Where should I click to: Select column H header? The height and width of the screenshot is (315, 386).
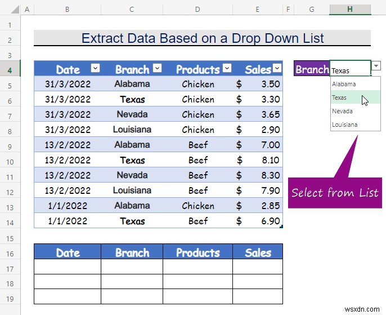pos(350,10)
